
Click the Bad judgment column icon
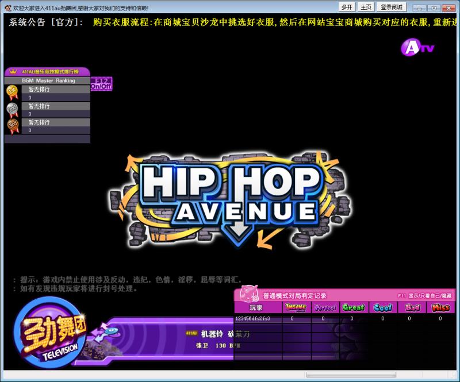[x=412, y=307]
